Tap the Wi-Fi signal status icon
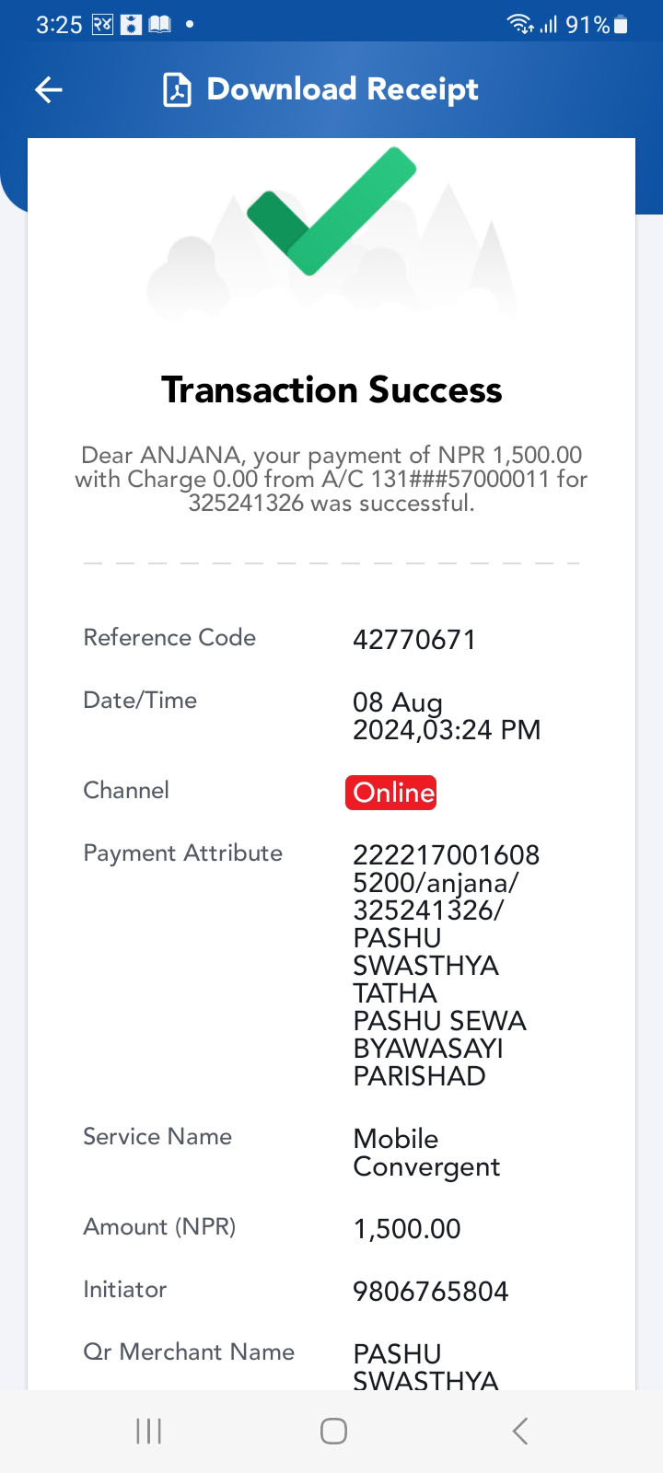 pos(520,25)
